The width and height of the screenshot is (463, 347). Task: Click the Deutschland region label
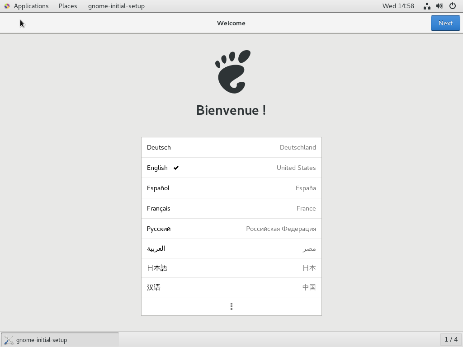click(x=298, y=147)
